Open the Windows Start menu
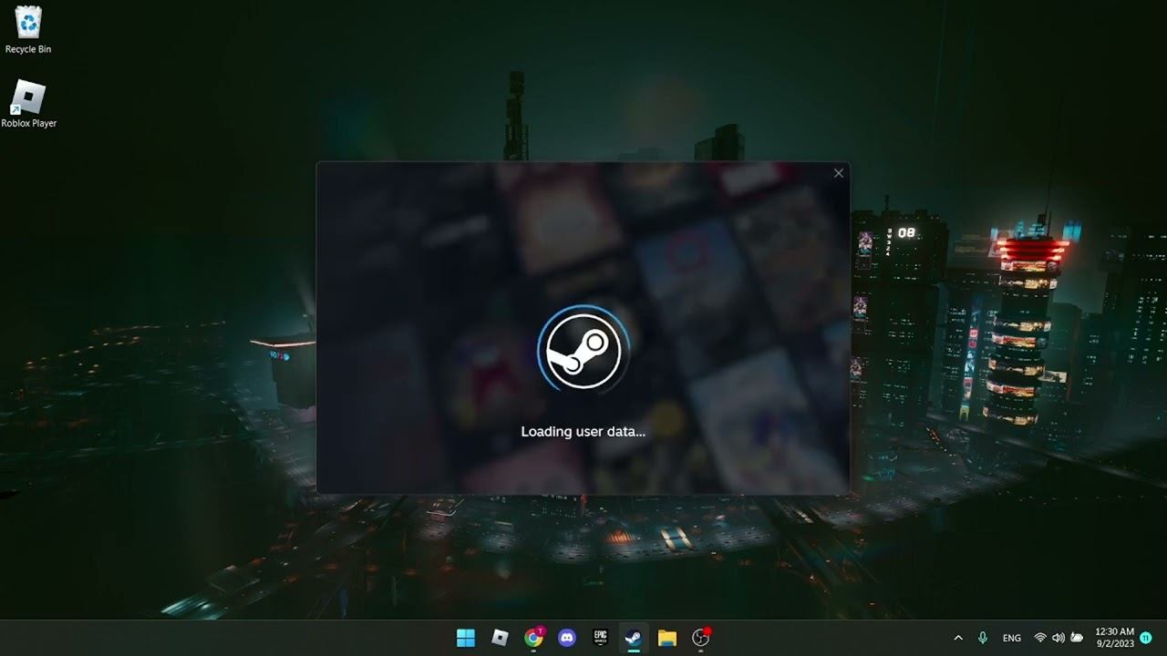Screen dimensions: 1167x656 tap(465, 638)
